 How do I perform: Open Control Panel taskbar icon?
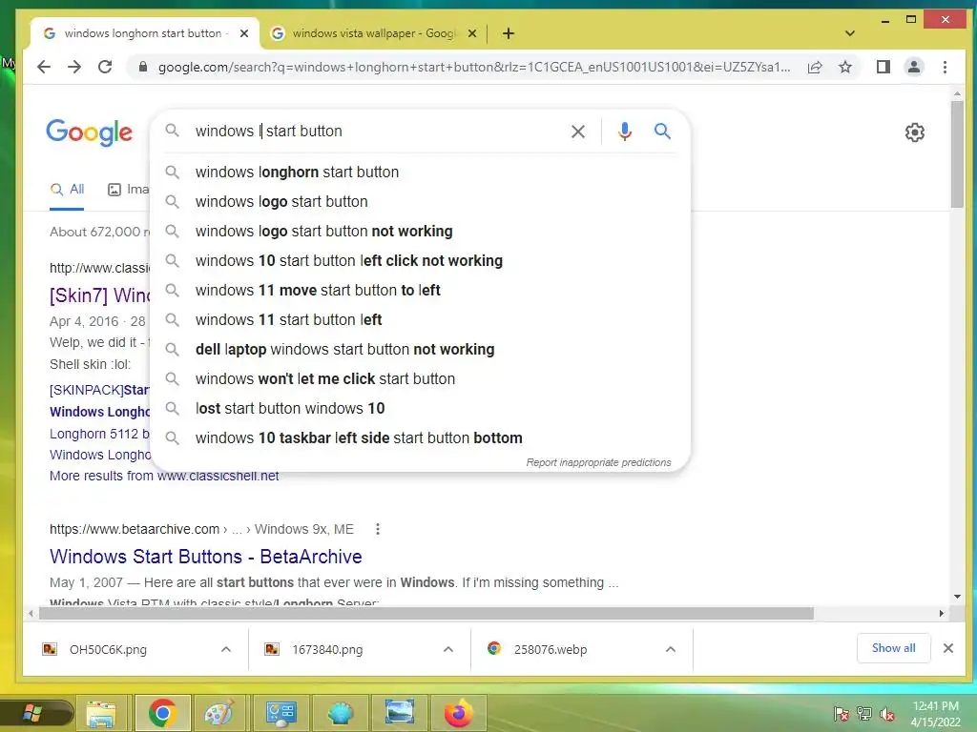click(281, 713)
